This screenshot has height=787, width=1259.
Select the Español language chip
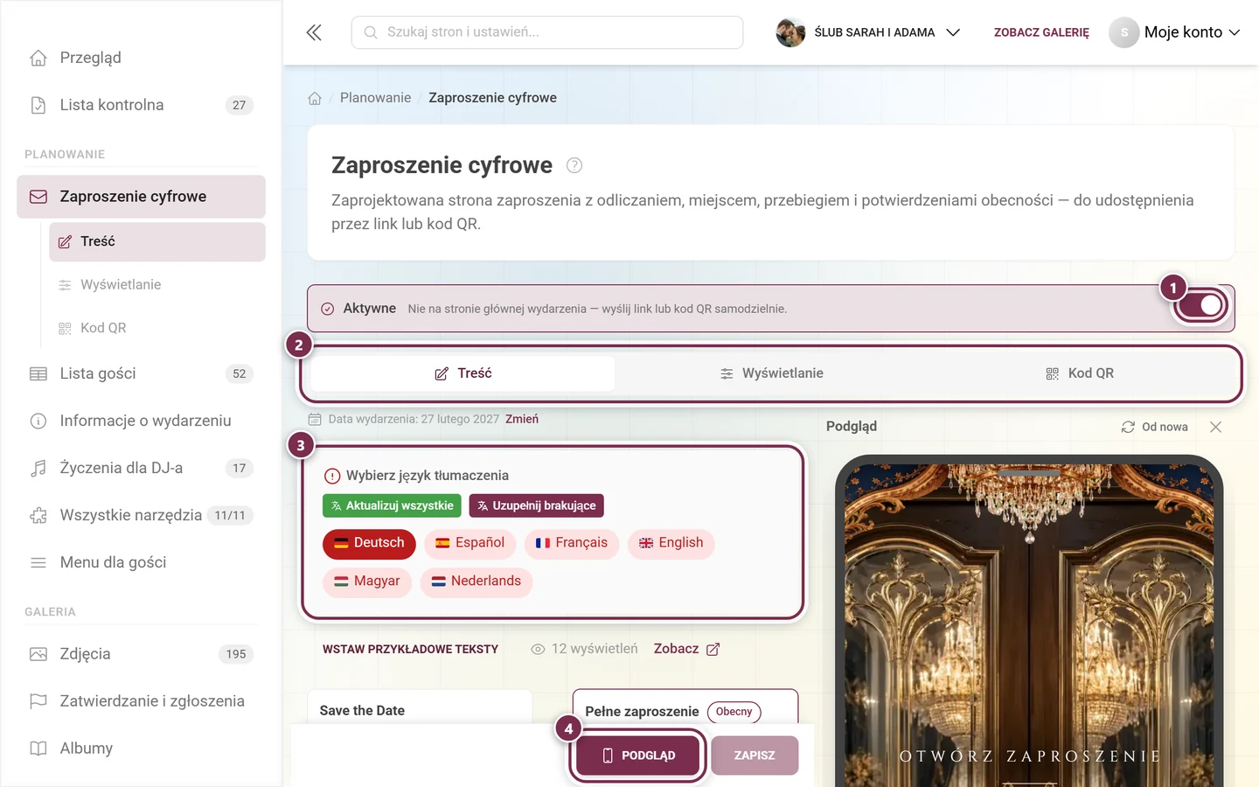pyautogui.click(x=470, y=543)
